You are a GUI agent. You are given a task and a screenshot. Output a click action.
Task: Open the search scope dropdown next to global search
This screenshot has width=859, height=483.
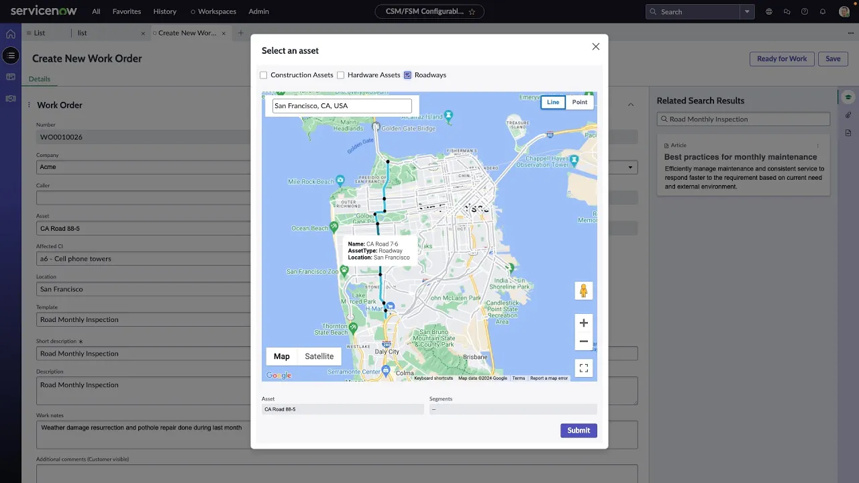coord(747,11)
